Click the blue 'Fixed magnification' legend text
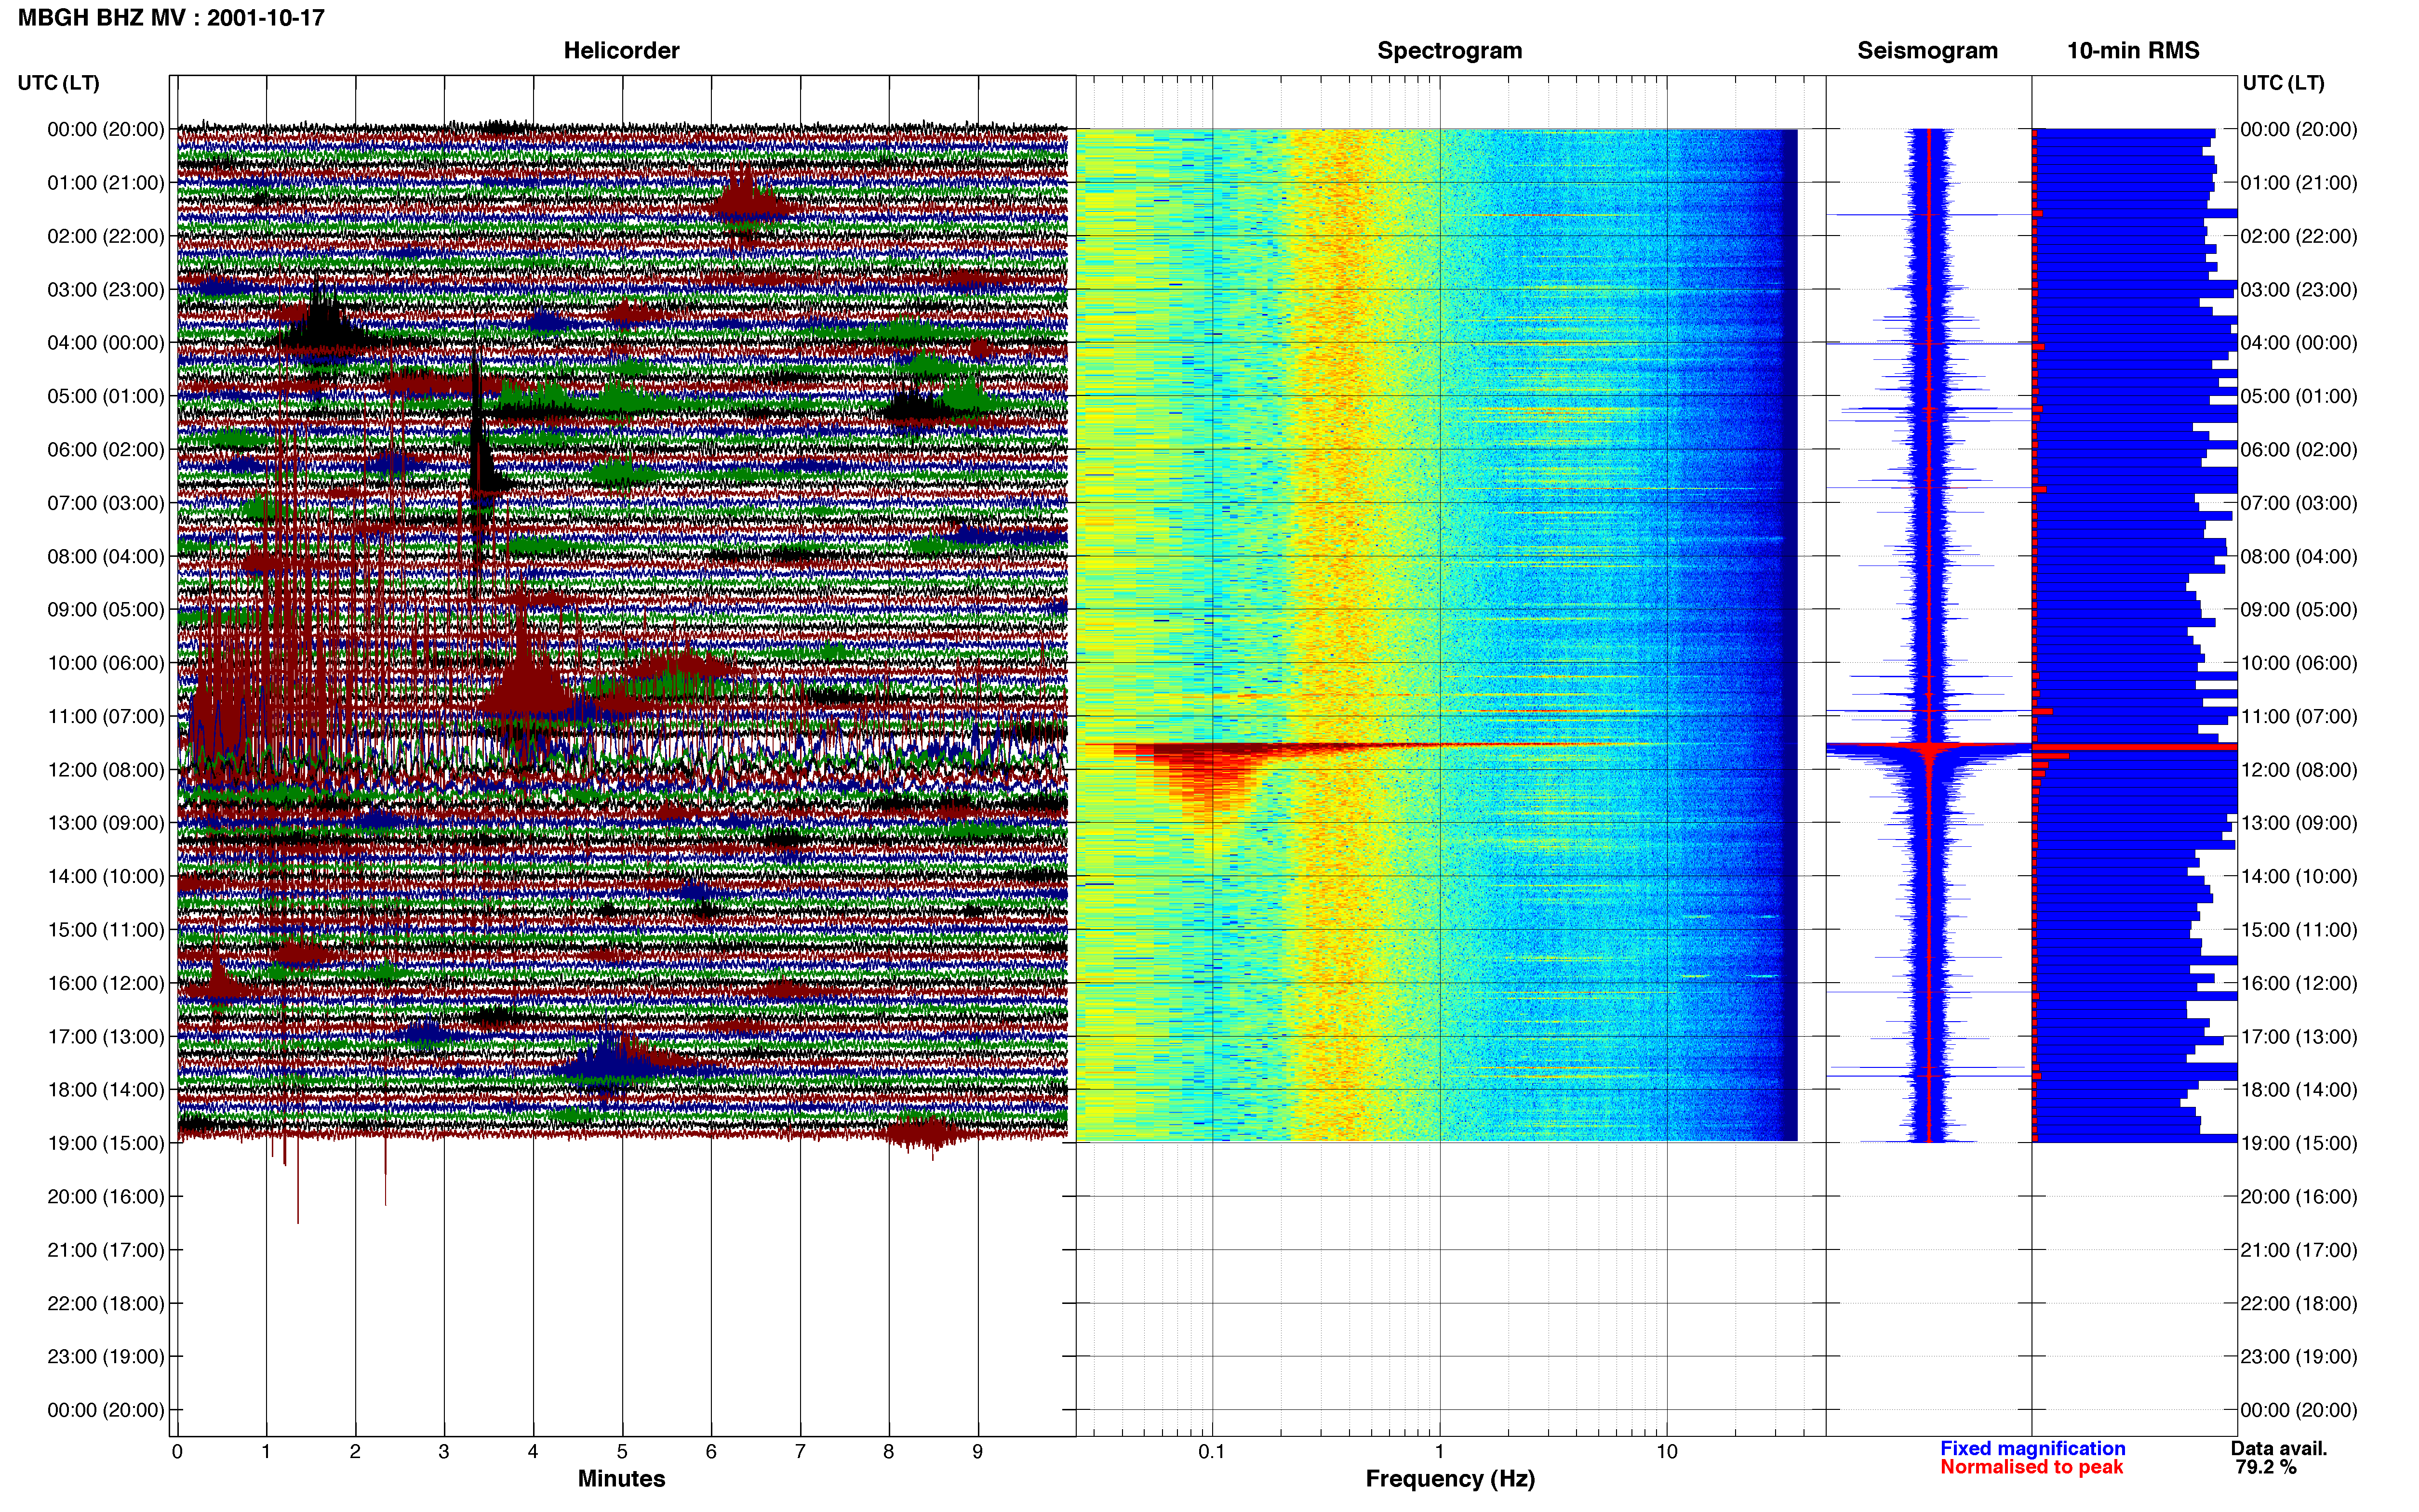Viewport: 2419px width, 1512px height. (x=2032, y=1448)
